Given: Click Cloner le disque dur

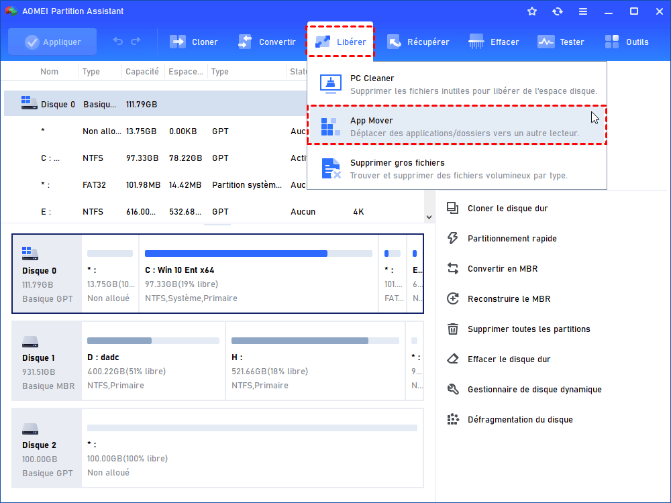Looking at the screenshot, I should [507, 209].
